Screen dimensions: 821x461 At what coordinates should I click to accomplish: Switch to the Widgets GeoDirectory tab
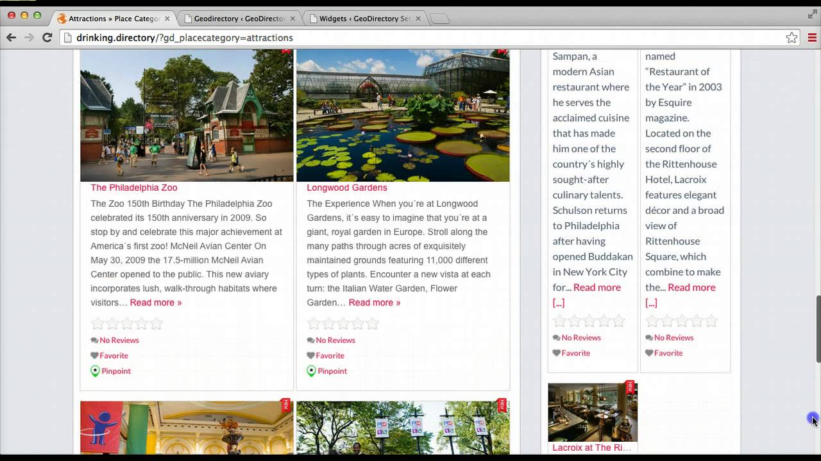coord(364,19)
